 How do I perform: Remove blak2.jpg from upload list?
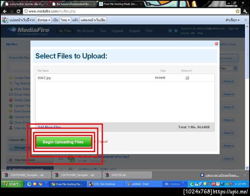coord(187,78)
